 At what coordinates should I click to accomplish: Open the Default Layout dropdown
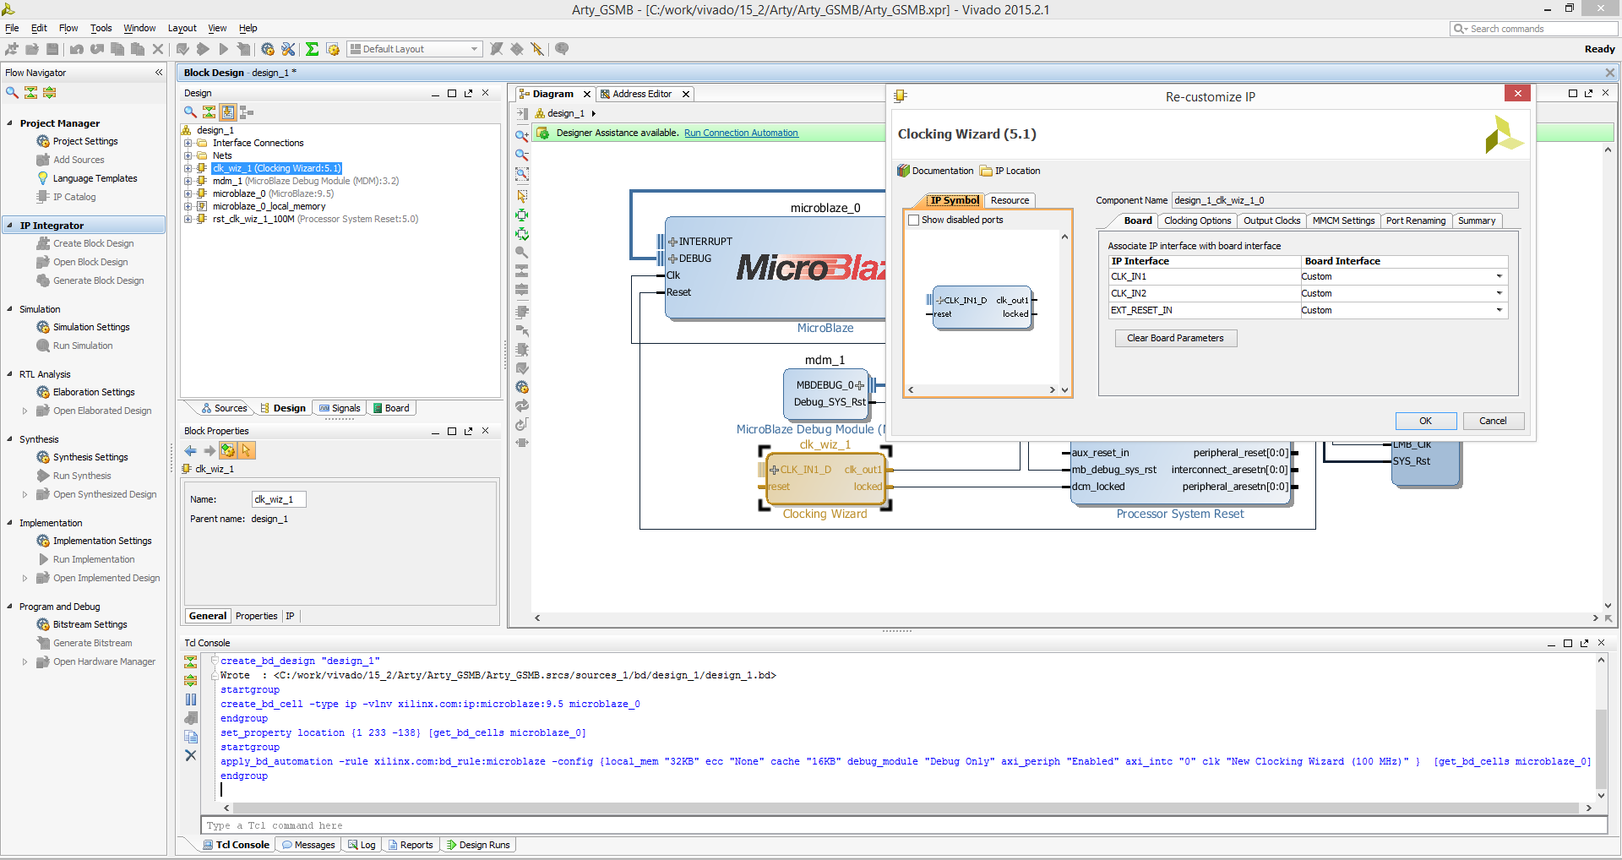point(415,49)
